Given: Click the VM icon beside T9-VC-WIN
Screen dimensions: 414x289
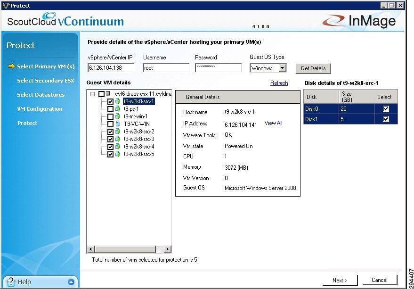Looking at the screenshot, I should coord(118,124).
